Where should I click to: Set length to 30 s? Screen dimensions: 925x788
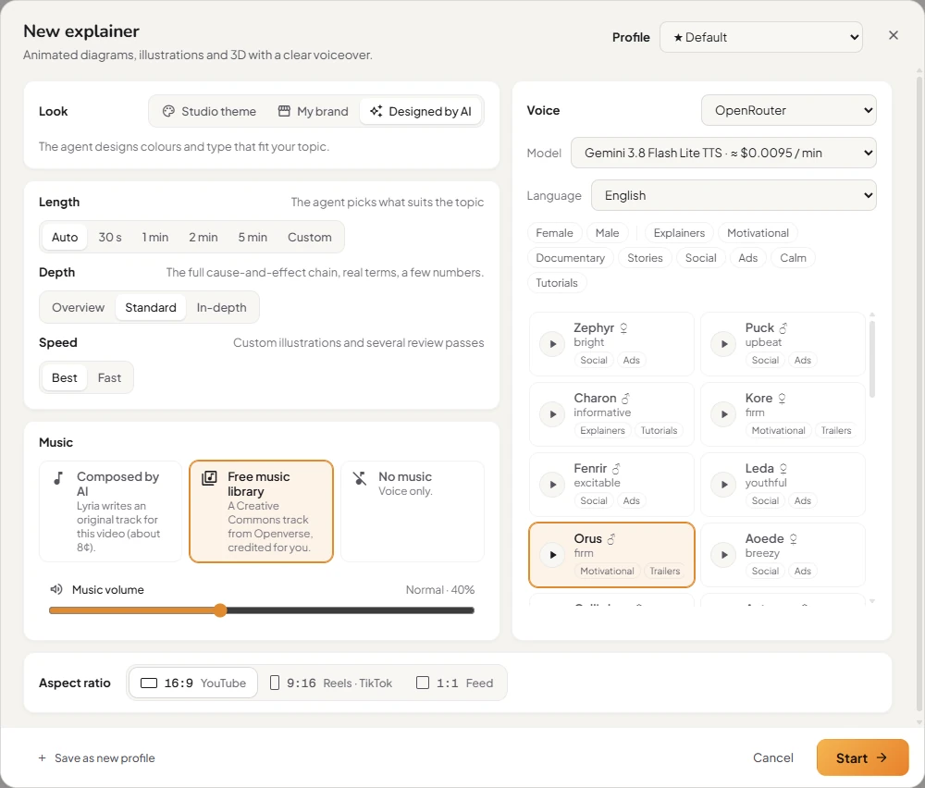coord(110,237)
